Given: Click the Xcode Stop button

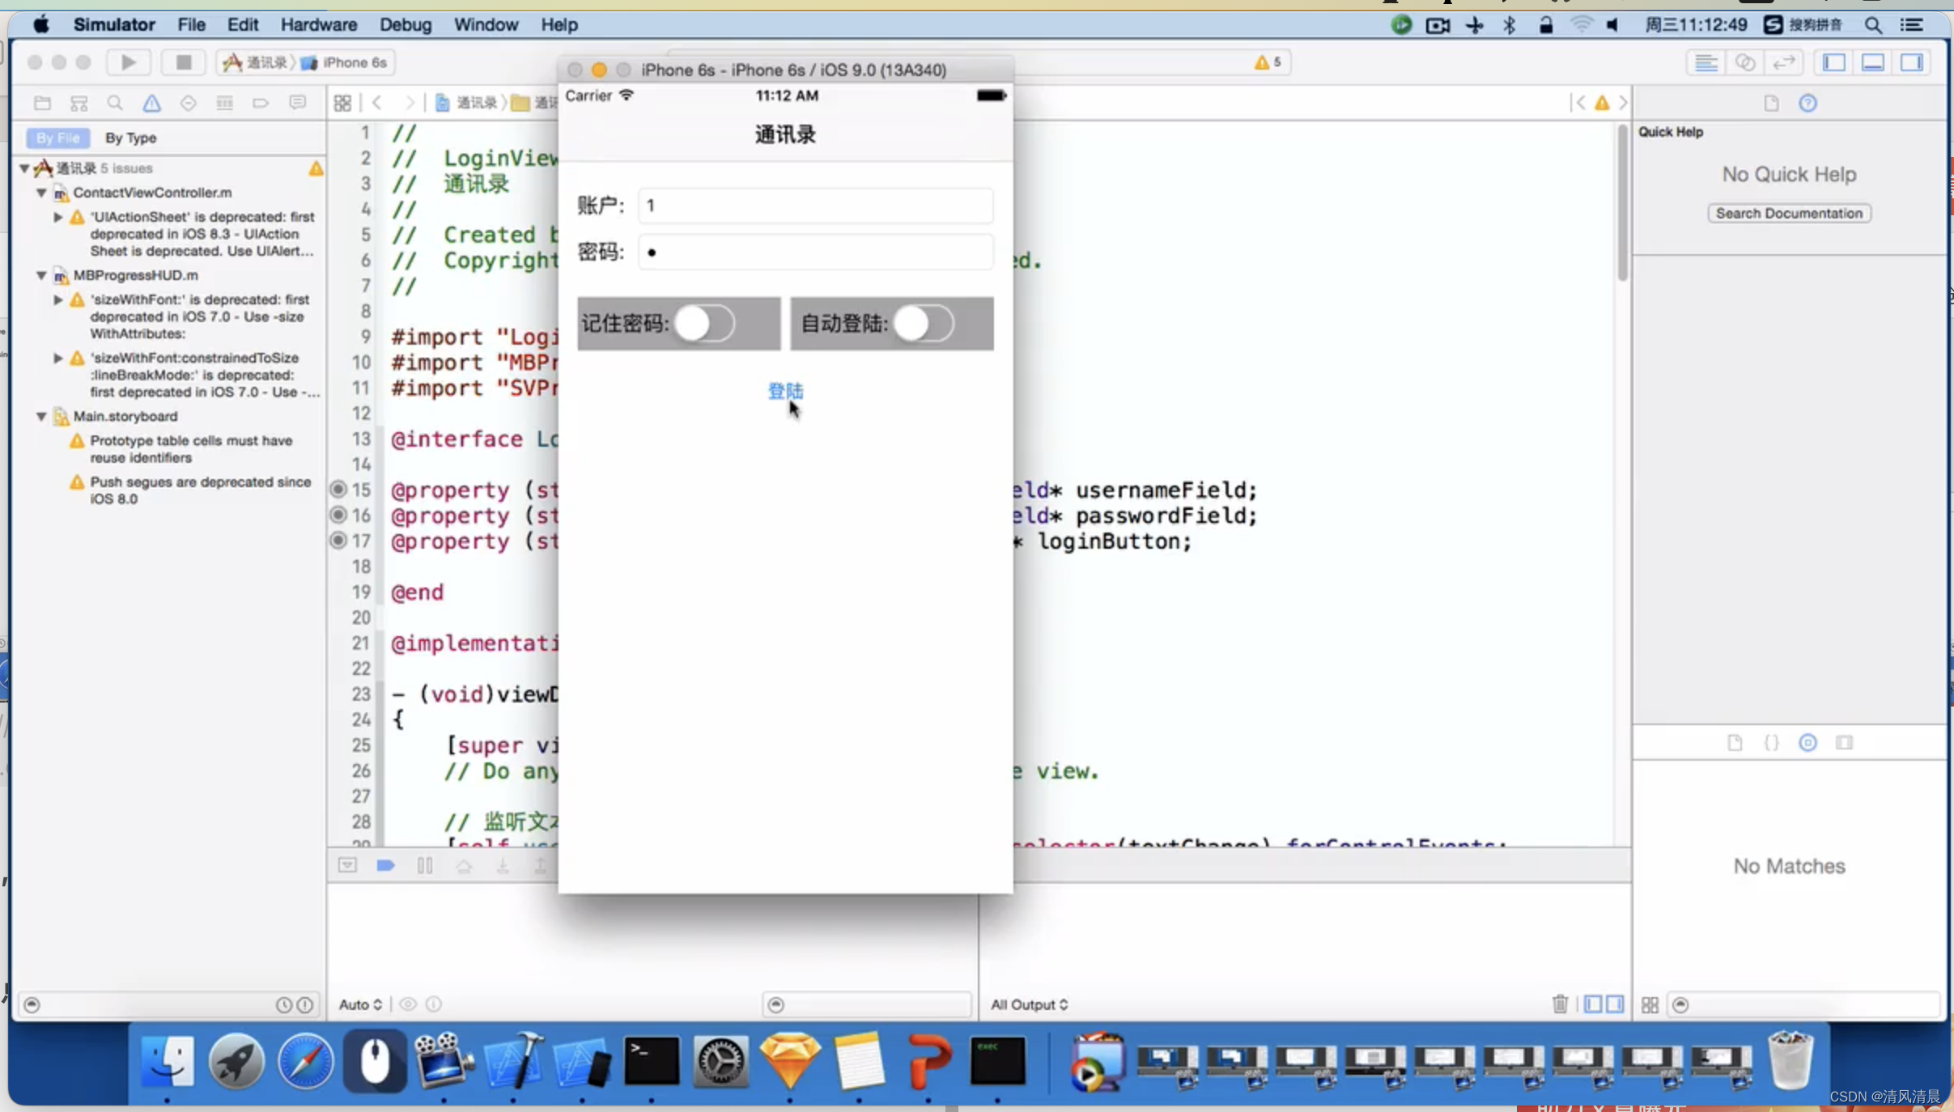Looking at the screenshot, I should coord(184,62).
